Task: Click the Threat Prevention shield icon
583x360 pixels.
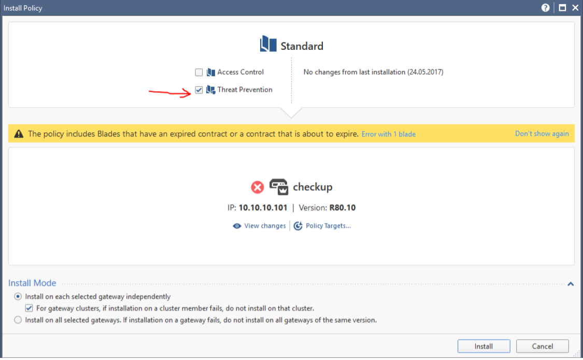Action: pyautogui.click(x=210, y=90)
